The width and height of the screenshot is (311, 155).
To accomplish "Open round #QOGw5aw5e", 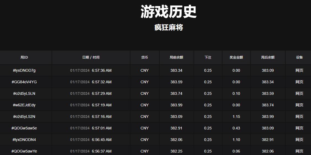I will click(x=24, y=128).
